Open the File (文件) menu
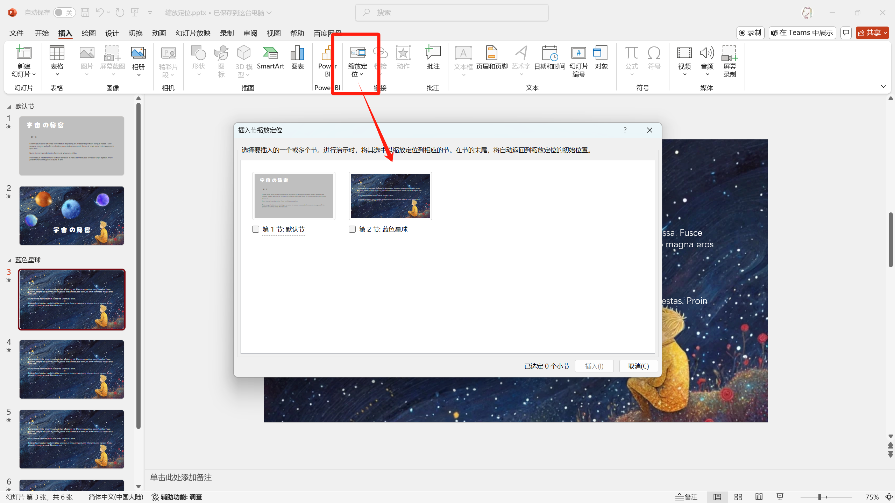Image resolution: width=895 pixels, height=503 pixels. tap(16, 33)
